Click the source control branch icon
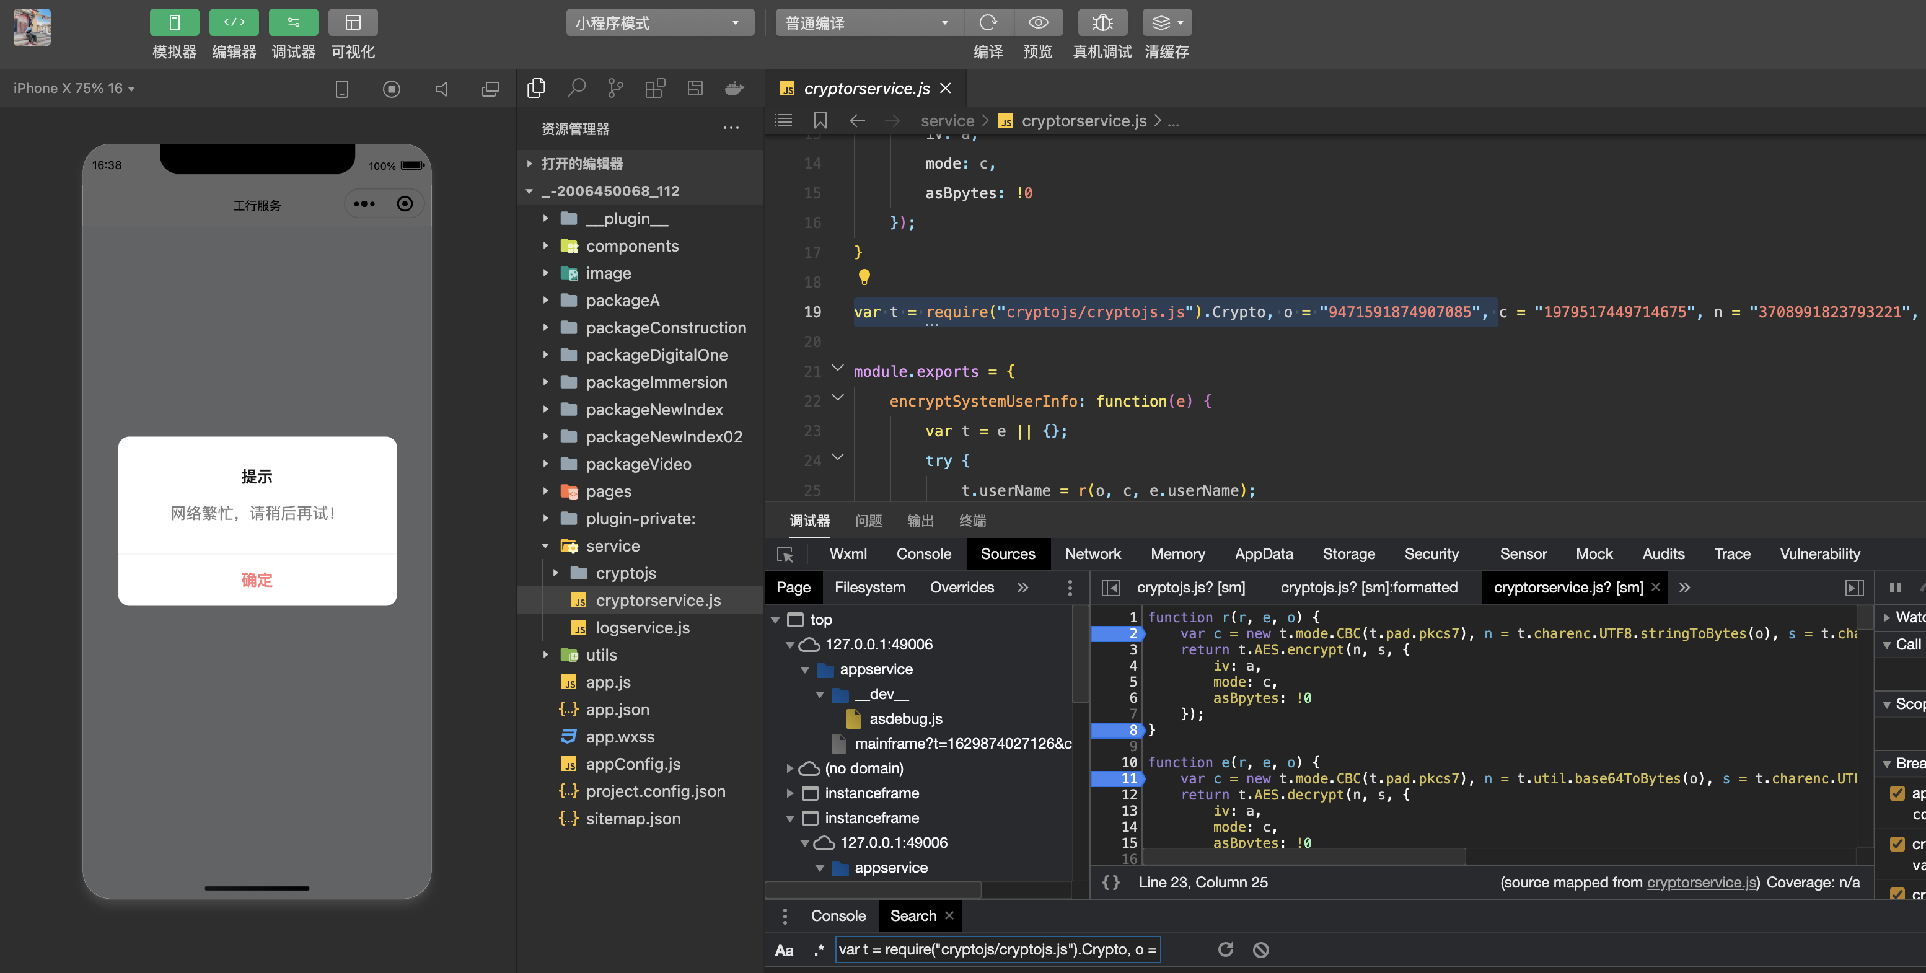This screenshot has width=1926, height=973. click(x=615, y=88)
